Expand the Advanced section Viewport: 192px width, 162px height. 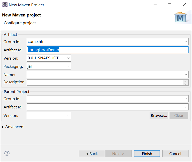pos(3,127)
